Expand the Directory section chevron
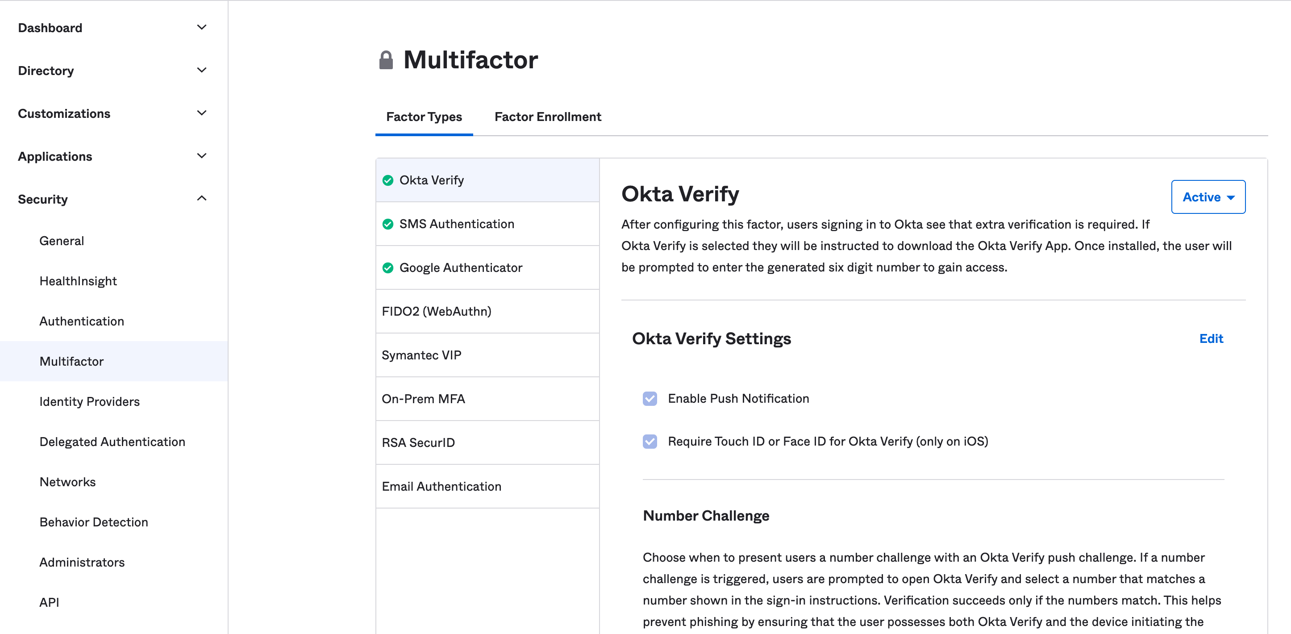This screenshot has height=634, width=1291. click(201, 70)
